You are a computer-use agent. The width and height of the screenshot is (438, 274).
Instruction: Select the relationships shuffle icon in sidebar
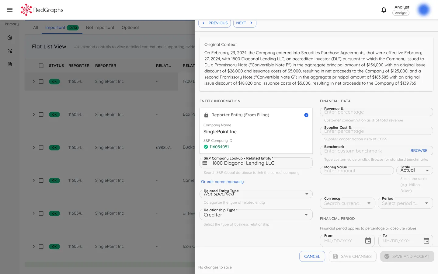click(9, 51)
